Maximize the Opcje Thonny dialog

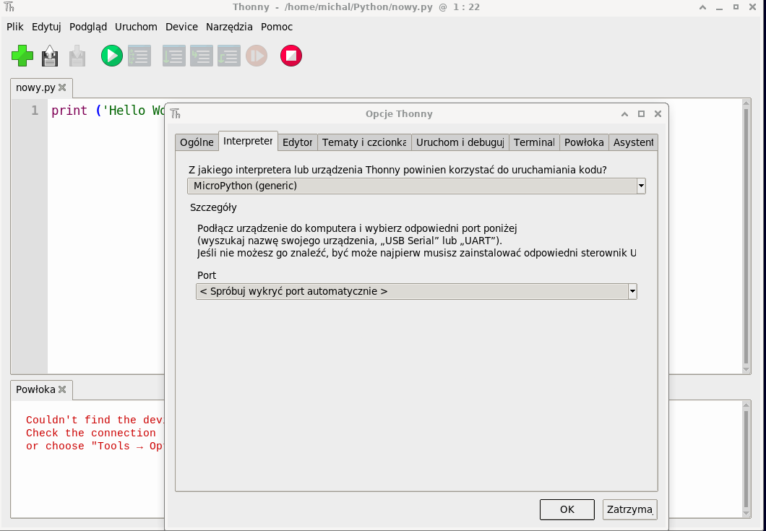(x=641, y=114)
